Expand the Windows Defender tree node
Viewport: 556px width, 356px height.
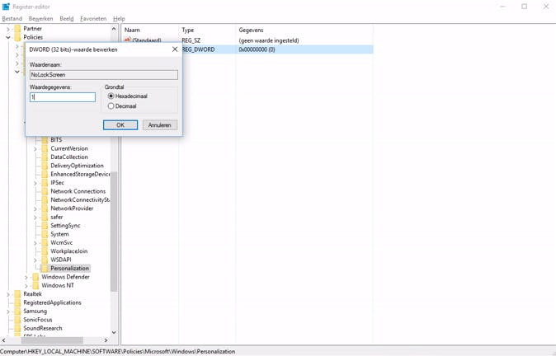click(x=26, y=277)
